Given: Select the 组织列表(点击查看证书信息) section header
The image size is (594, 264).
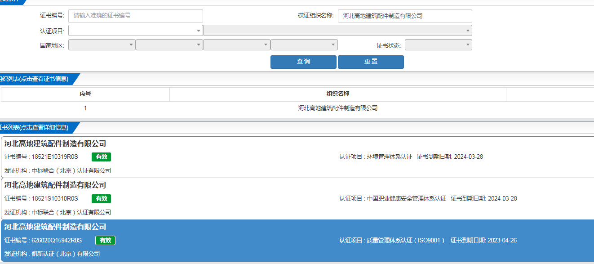Looking at the screenshot, I should click(34, 79).
